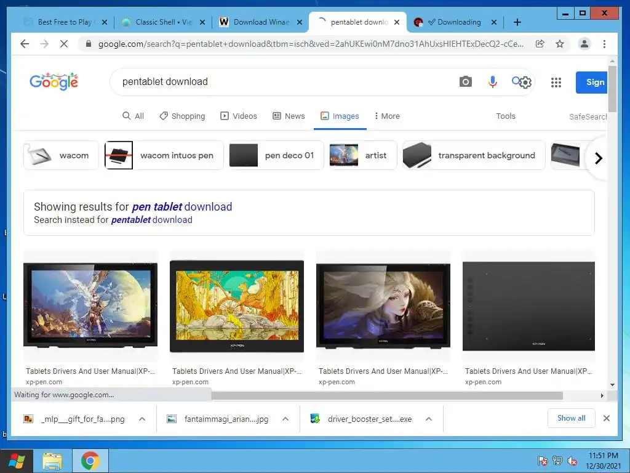630x473 pixels.
Task: Expand options for the mlp gift png download
Action: [142, 419]
